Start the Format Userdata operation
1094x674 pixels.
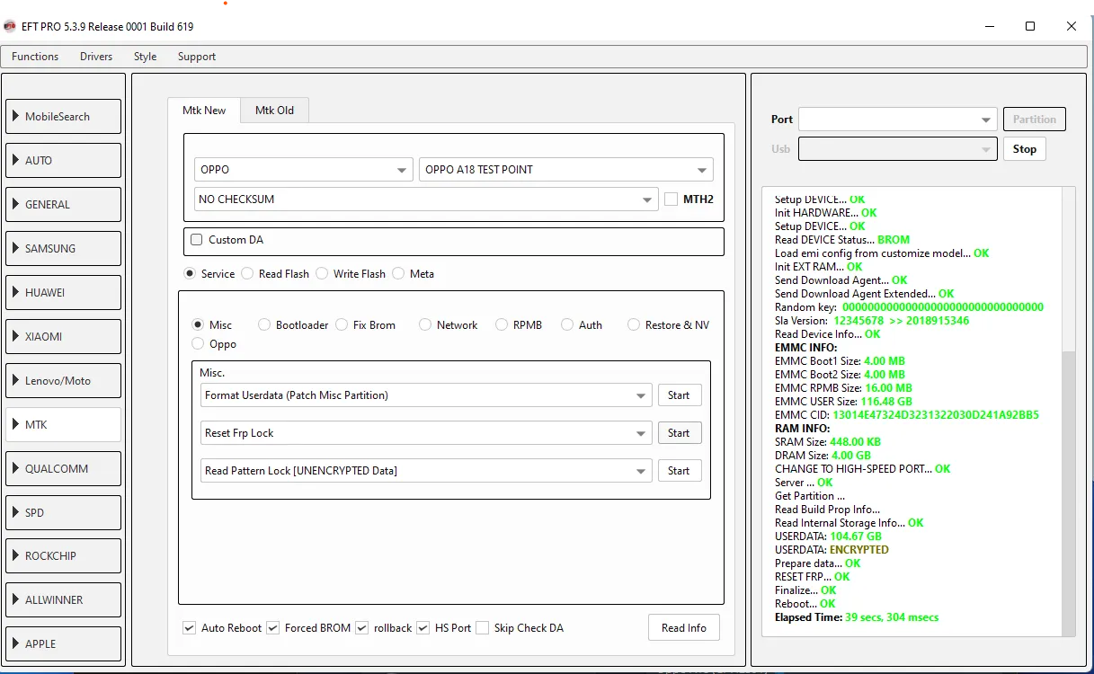coord(679,395)
